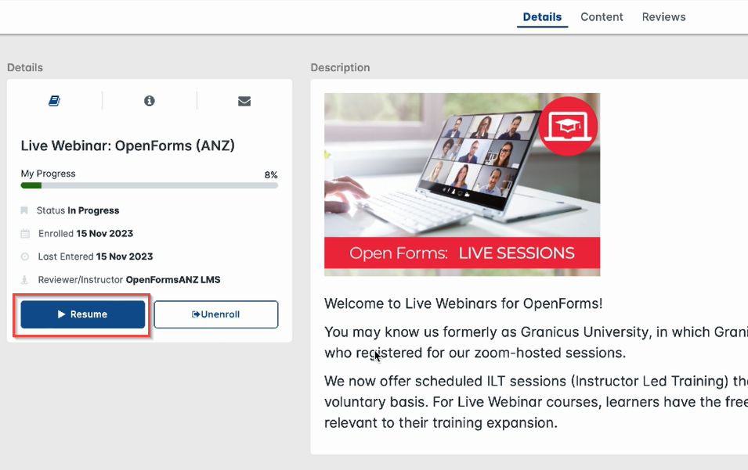Select the Details tab

[542, 16]
